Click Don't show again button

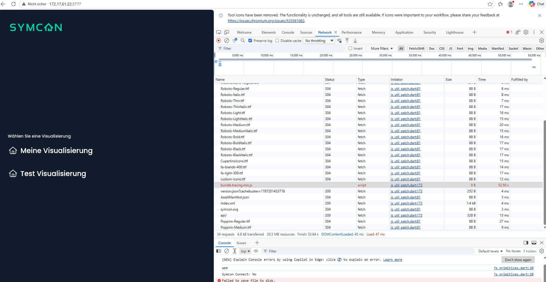518,260
